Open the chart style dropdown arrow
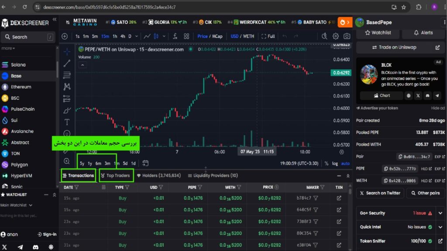 tap(164, 37)
